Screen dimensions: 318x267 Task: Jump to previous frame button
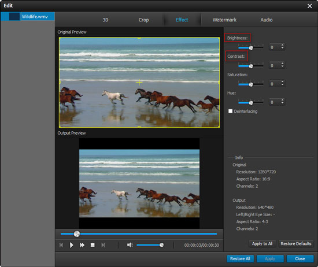tap(61, 245)
